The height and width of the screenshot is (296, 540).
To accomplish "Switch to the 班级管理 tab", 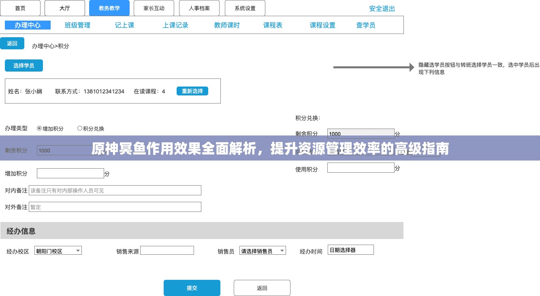I will click(x=77, y=25).
